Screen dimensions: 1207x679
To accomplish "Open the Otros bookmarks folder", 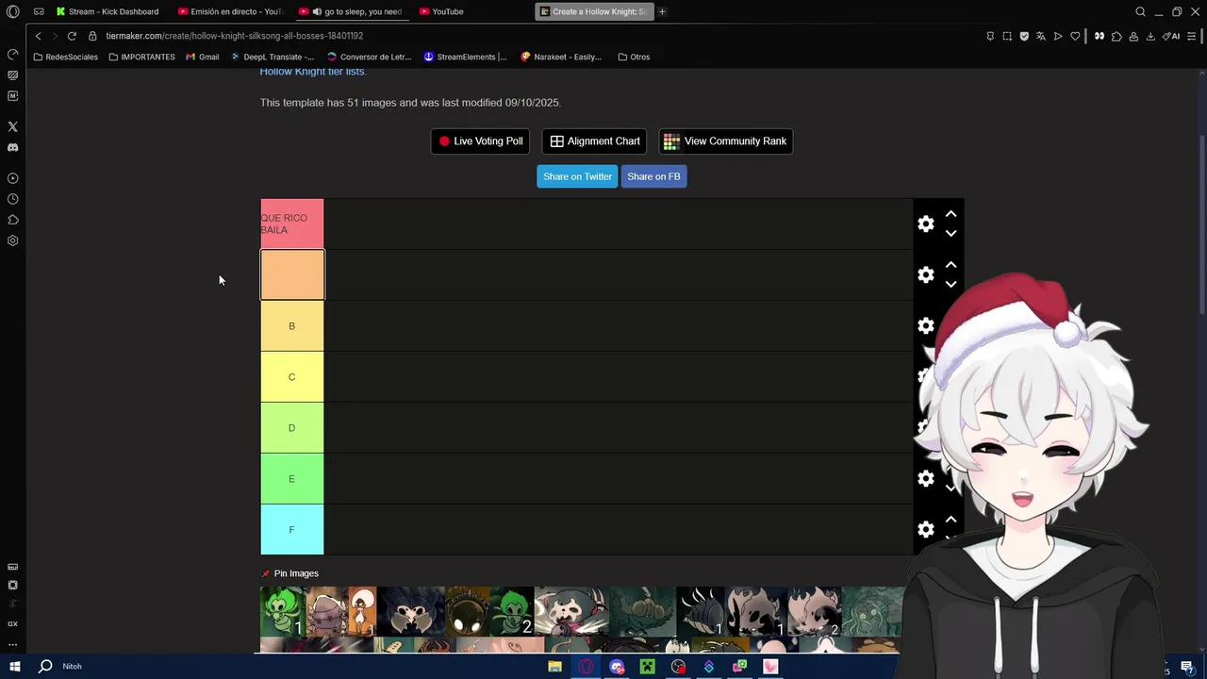I will pos(634,57).
